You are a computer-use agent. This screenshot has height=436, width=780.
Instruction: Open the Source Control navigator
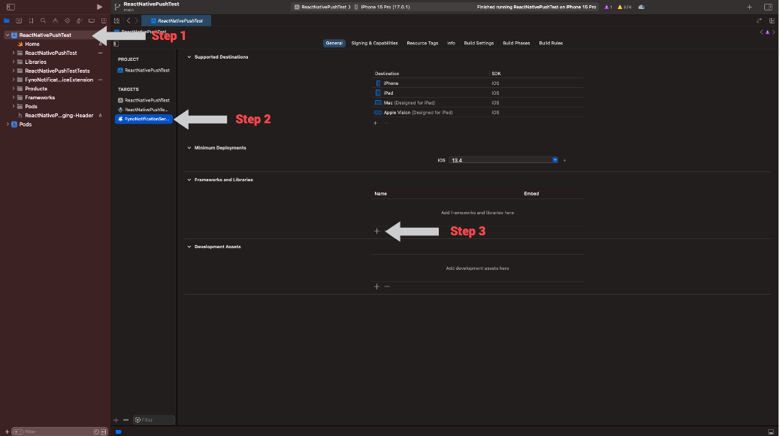pyautogui.click(x=19, y=21)
